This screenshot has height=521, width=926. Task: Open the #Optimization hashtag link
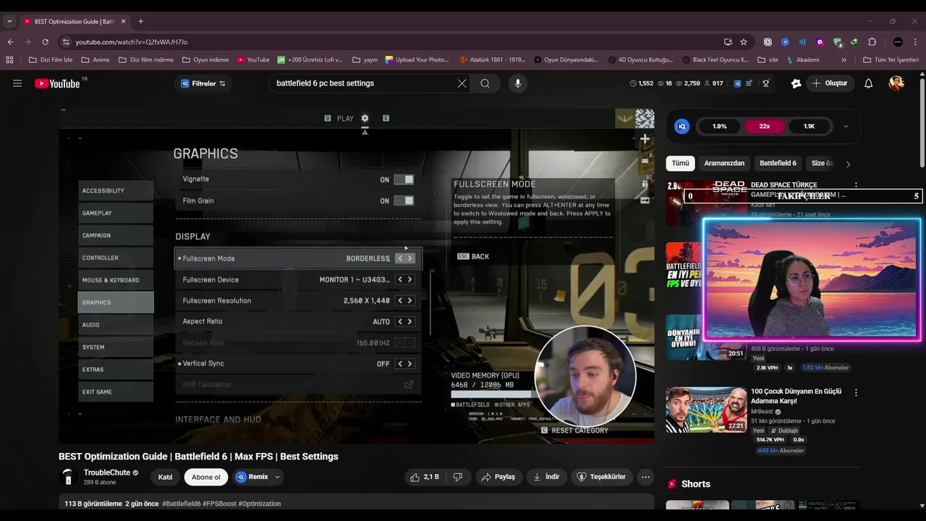260,504
